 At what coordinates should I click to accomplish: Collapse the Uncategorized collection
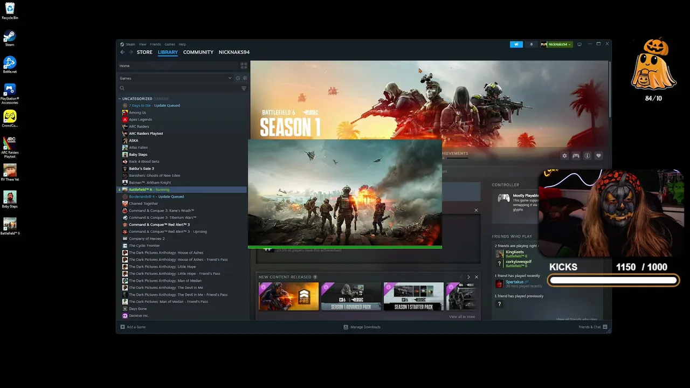(120, 99)
